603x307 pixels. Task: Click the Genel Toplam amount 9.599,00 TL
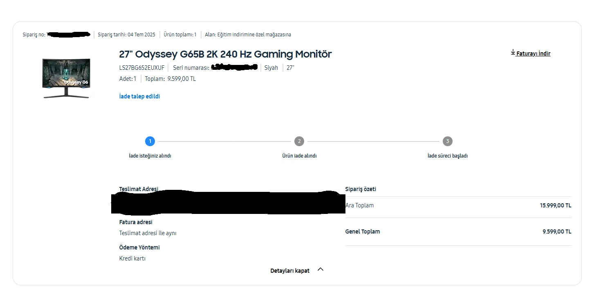[557, 231]
